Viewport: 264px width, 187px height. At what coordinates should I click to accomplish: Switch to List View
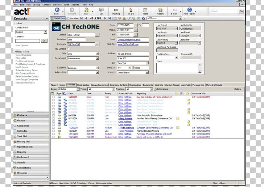(x=73, y=18)
